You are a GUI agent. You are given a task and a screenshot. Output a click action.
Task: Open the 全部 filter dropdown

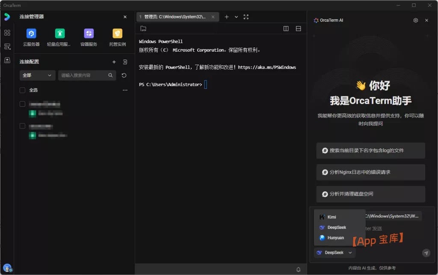coord(37,76)
